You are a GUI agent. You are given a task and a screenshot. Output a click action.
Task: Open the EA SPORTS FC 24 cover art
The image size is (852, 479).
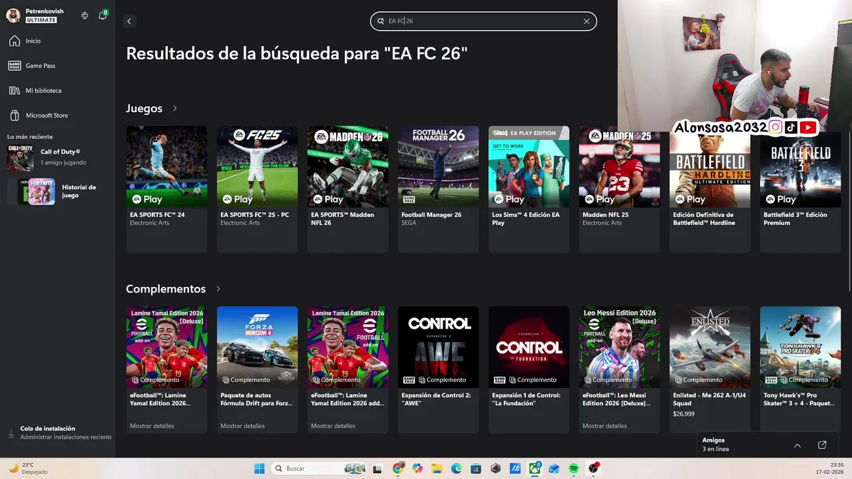pyautogui.click(x=166, y=166)
